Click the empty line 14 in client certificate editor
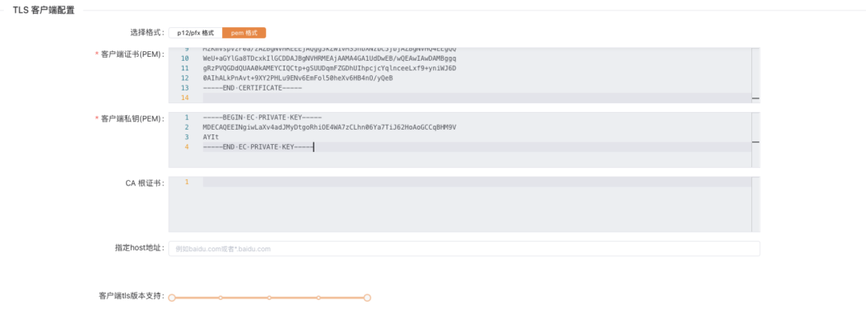 [476, 98]
